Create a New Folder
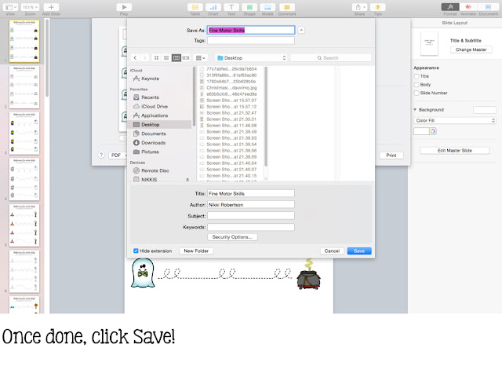The height and width of the screenshot is (377, 502). tap(196, 251)
